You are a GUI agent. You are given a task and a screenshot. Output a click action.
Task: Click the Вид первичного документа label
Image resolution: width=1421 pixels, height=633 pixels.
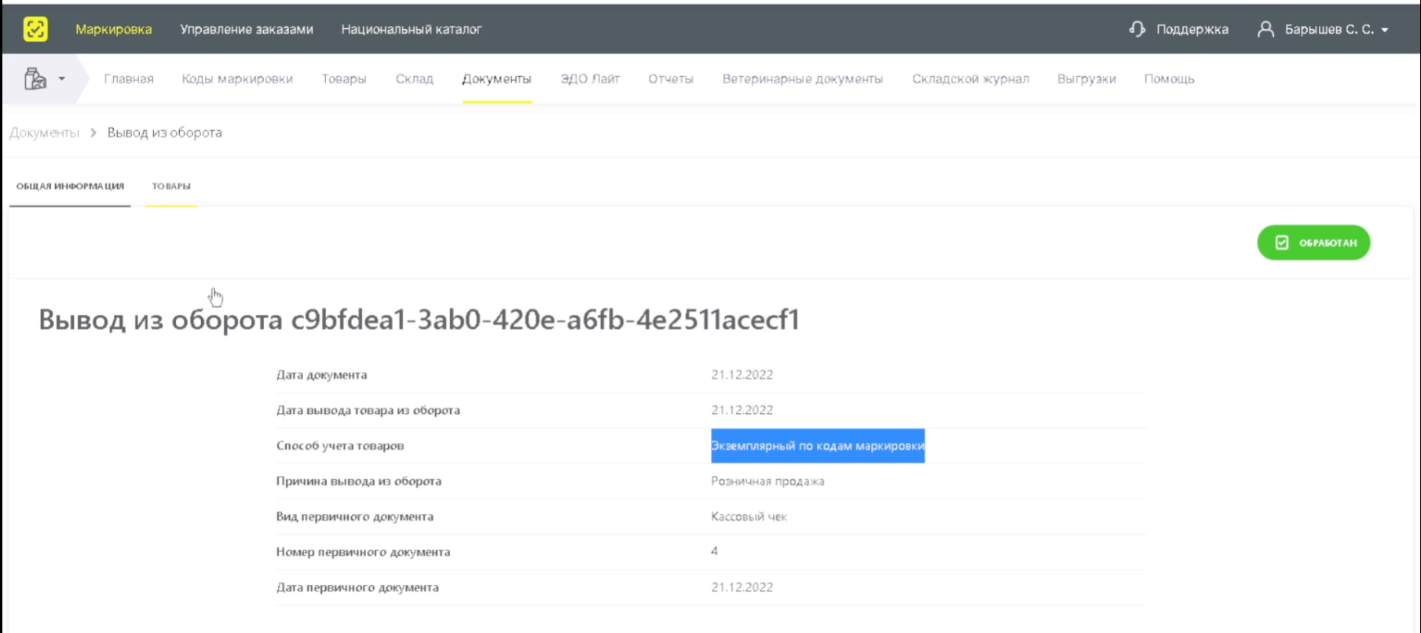(x=355, y=516)
